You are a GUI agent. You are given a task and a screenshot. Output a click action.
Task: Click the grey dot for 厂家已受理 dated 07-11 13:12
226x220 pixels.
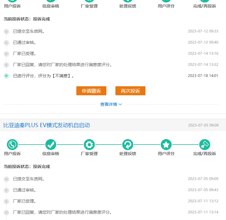click(6, 201)
